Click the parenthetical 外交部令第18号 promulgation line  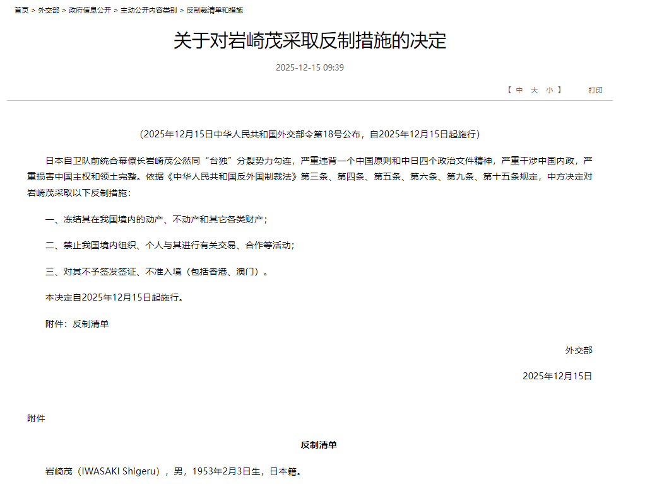pos(309,134)
